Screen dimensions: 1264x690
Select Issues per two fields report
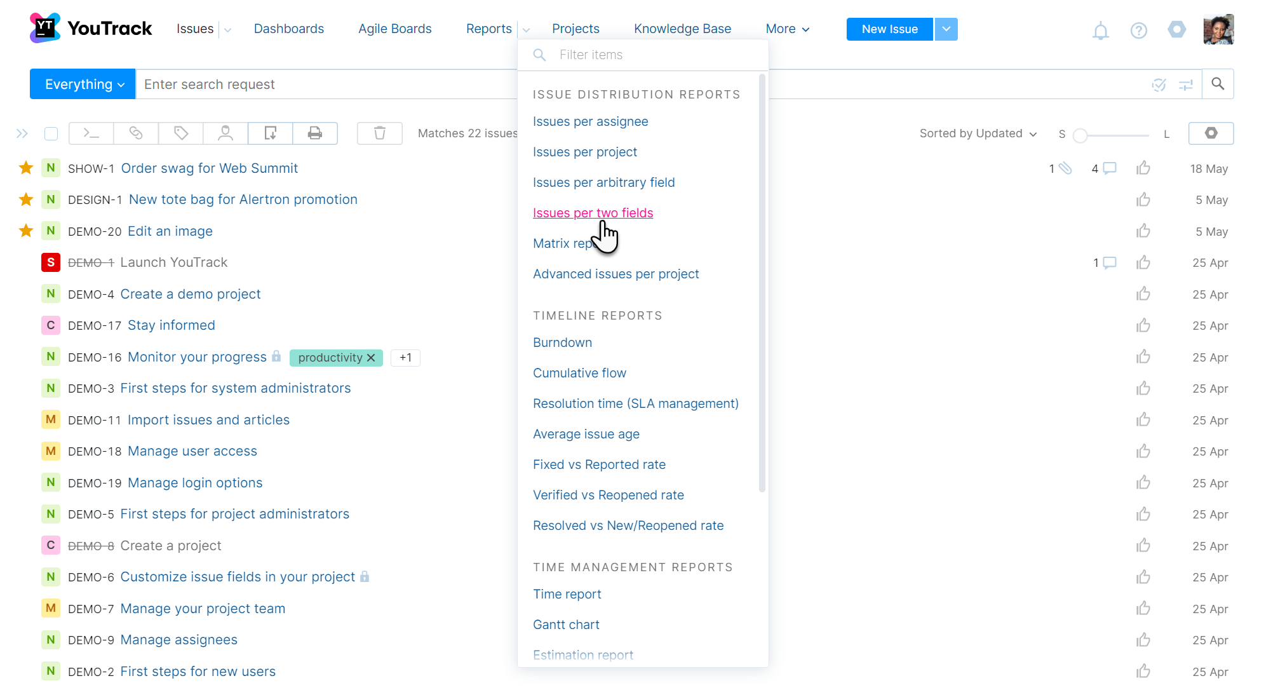tap(593, 213)
